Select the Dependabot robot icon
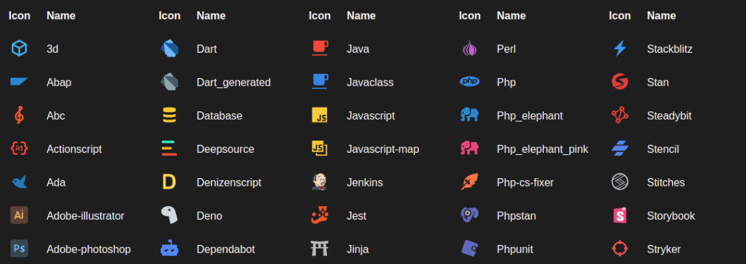 point(169,249)
